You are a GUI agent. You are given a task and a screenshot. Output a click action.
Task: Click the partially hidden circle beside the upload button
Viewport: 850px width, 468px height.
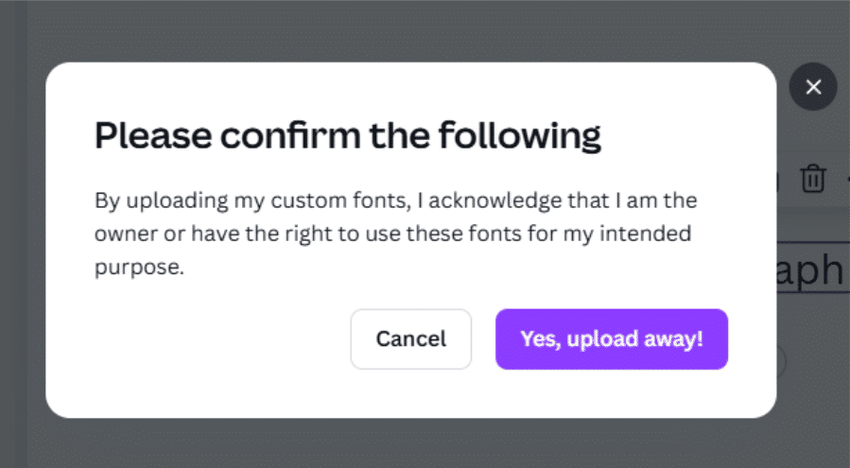(781, 360)
